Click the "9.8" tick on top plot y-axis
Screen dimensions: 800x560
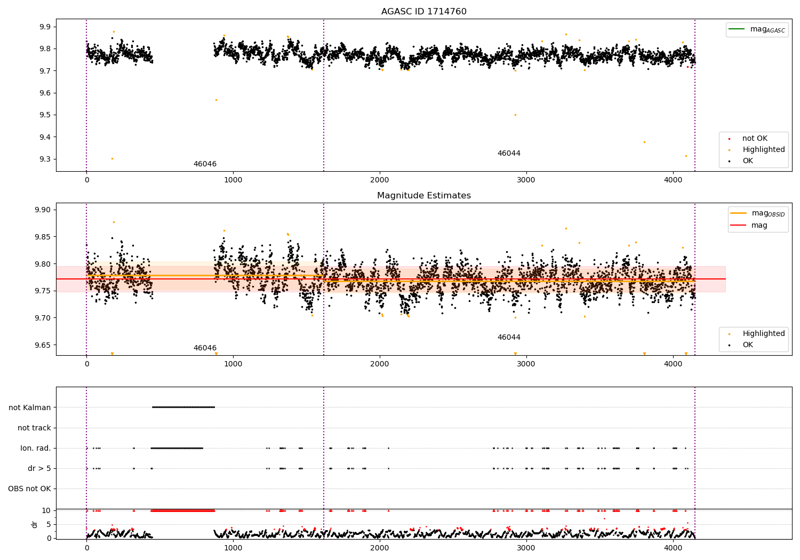tap(45, 49)
